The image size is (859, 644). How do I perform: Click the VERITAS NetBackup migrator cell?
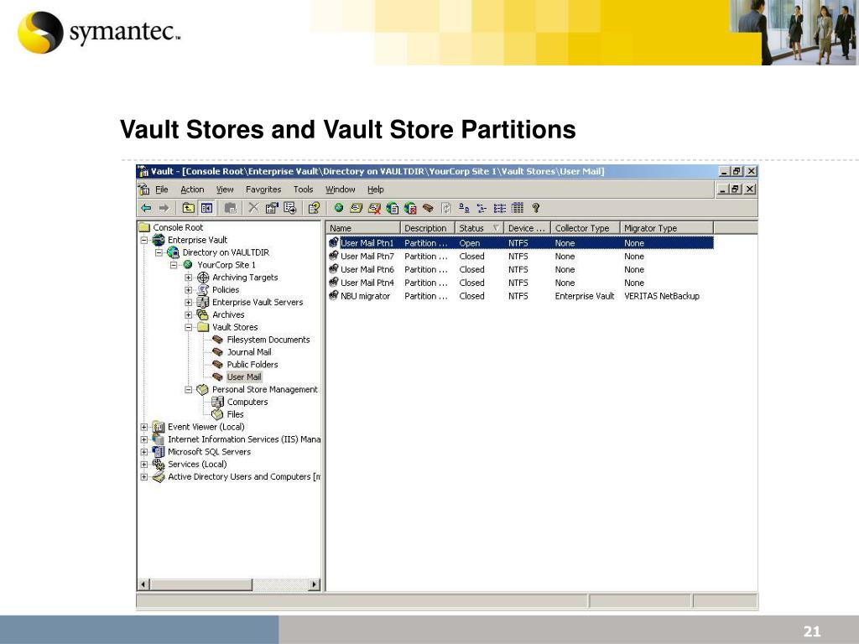click(662, 296)
